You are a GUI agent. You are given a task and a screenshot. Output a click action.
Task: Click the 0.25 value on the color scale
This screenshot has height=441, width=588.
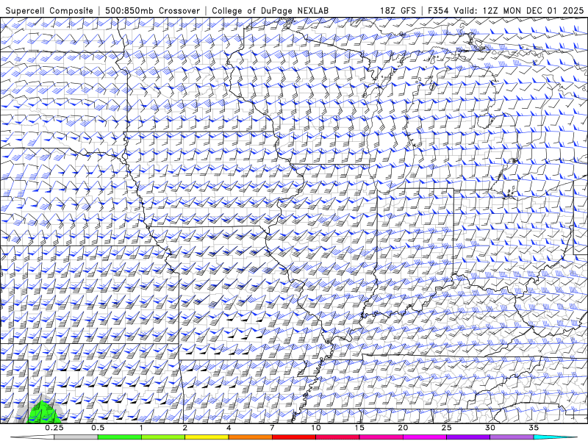point(54,428)
